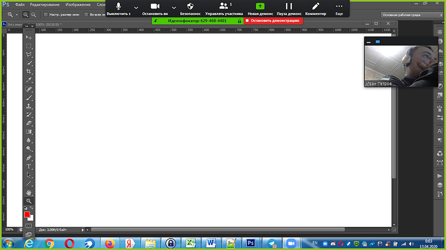Expand video options arrow next to camera
This screenshot has width=446, height=250.
coord(174,8)
